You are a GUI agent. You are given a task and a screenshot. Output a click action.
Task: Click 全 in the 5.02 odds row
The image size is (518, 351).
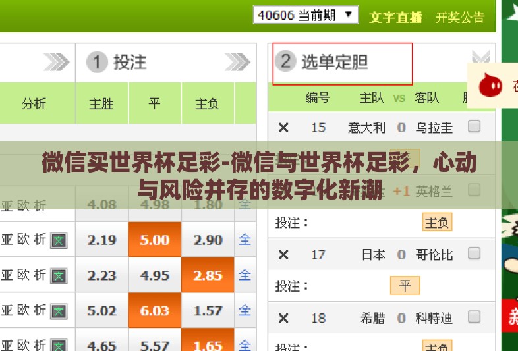[x=245, y=310]
